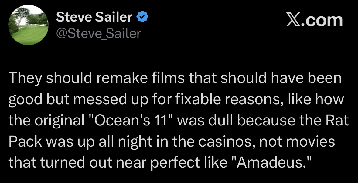Click the blue verified checkmark badge
This screenshot has height=183, width=358.
142,18
